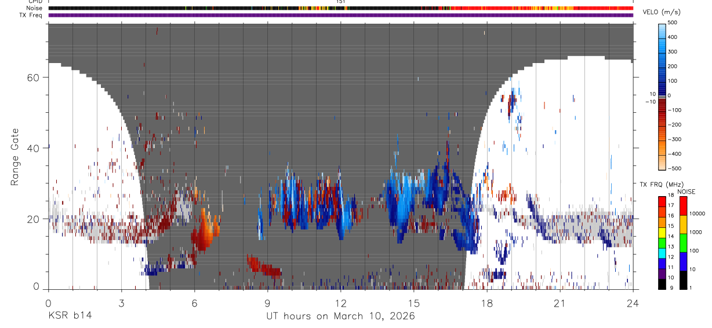Click the TX frequency color scale bar
The image size is (712, 328).
[x=662, y=242]
